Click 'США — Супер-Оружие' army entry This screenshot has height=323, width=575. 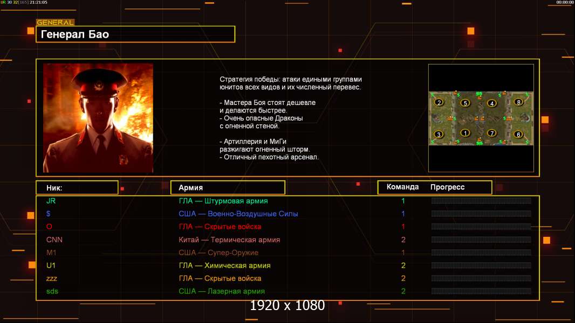point(218,252)
